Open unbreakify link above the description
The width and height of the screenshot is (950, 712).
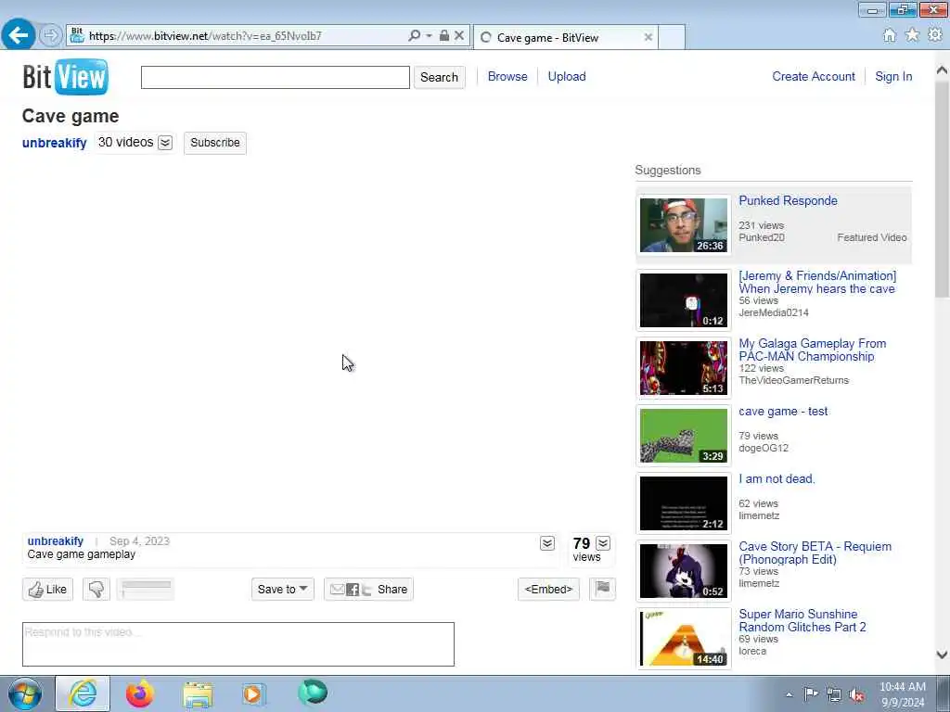click(55, 541)
